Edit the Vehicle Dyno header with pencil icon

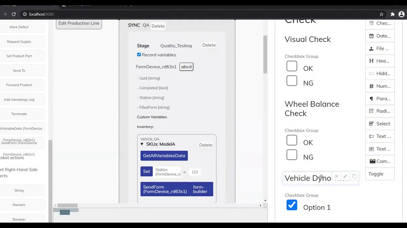pos(345,176)
